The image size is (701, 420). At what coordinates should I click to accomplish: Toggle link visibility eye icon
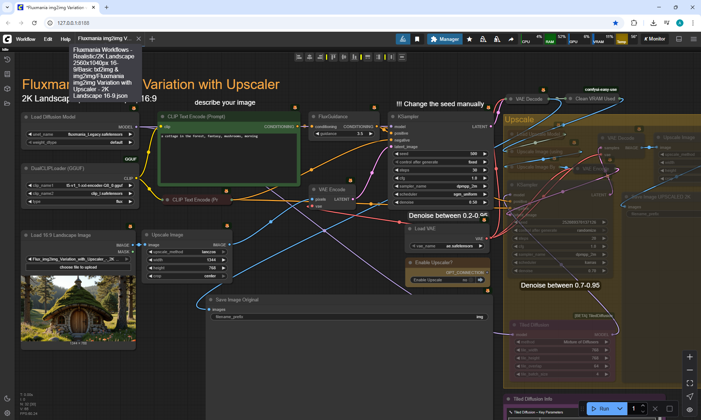(x=690, y=409)
